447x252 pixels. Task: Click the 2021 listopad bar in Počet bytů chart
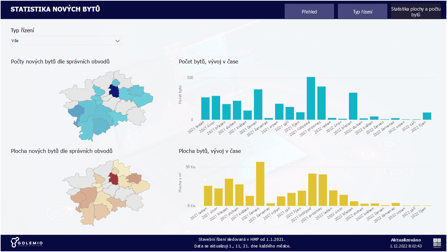click(311, 98)
